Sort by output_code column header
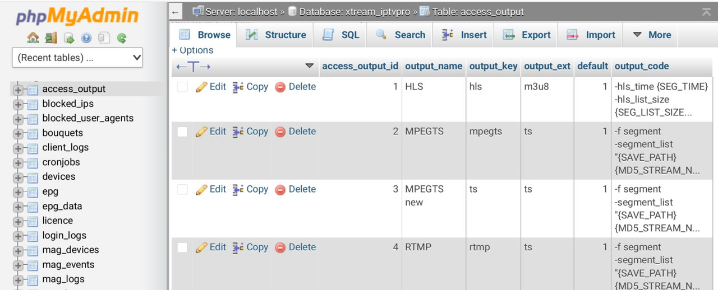The image size is (718, 290). (642, 66)
